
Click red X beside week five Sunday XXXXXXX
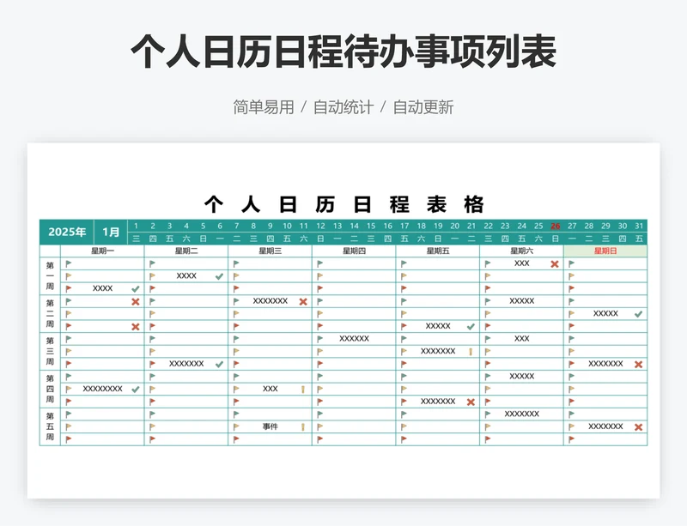pyautogui.click(x=638, y=427)
